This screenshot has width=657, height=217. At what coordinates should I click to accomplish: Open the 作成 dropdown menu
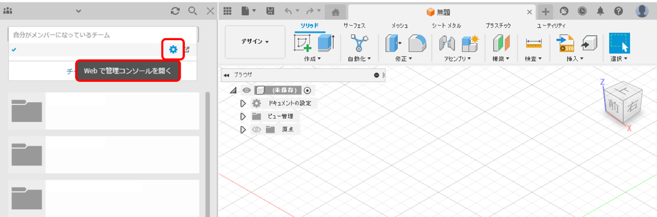pyautogui.click(x=312, y=59)
